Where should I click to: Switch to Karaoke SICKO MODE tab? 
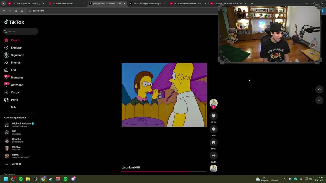click(228, 4)
